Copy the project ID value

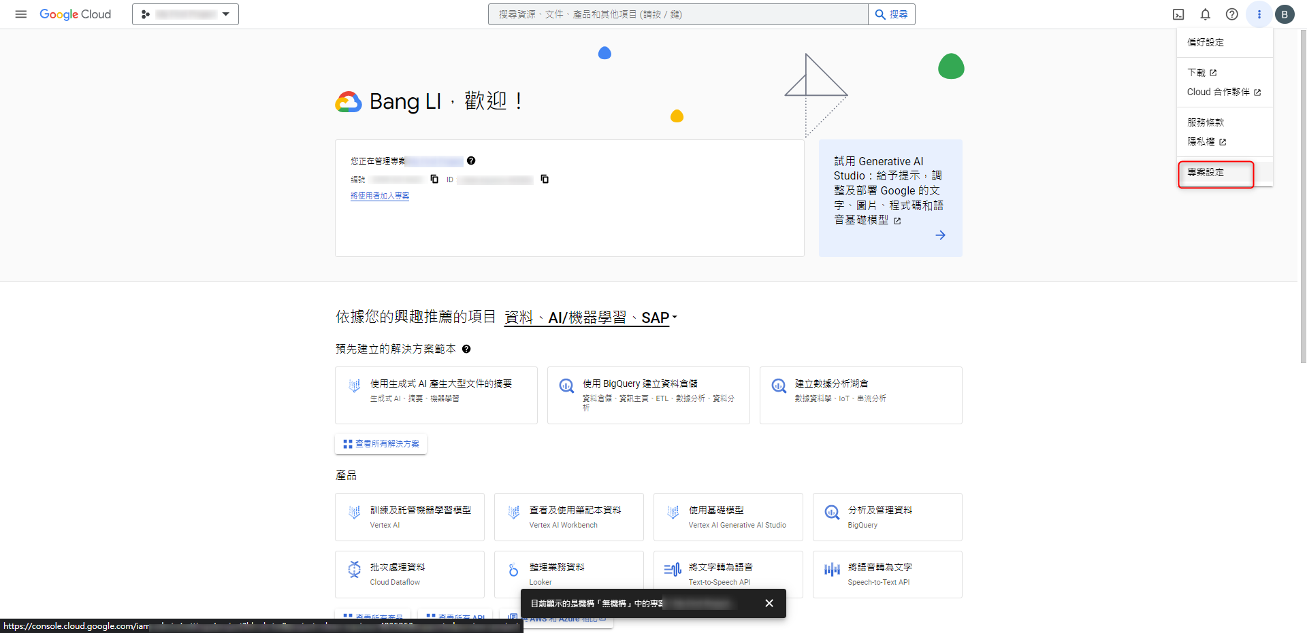pos(545,179)
